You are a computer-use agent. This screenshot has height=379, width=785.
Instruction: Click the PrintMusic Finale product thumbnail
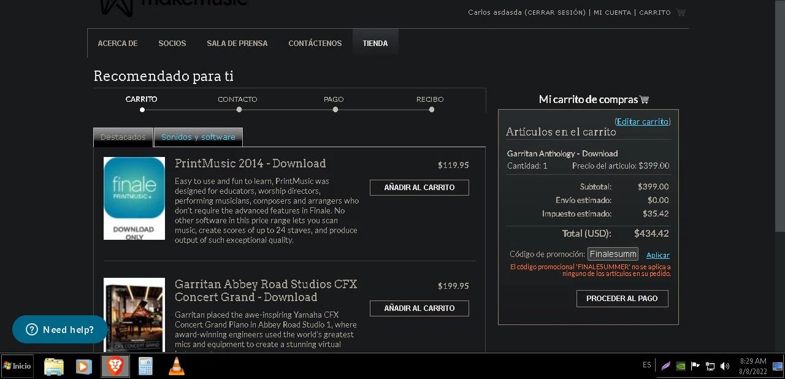tap(134, 198)
